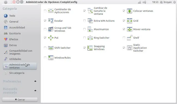Select the Administrador de ventanas category
Viewport: 177px width, 104px height.
(x=20, y=66)
